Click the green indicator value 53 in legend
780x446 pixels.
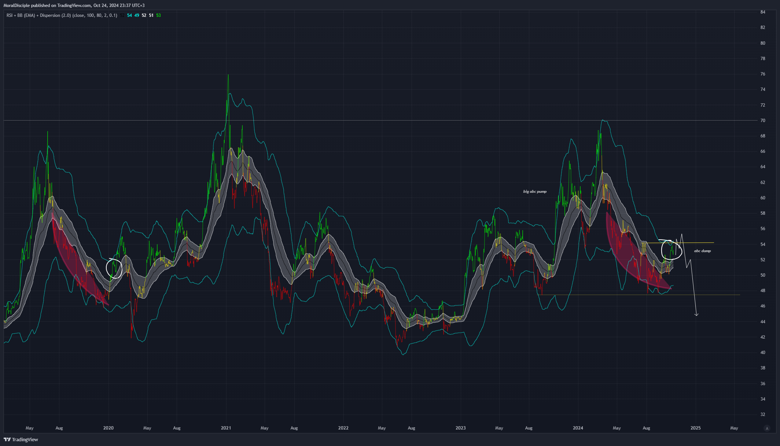click(x=158, y=15)
